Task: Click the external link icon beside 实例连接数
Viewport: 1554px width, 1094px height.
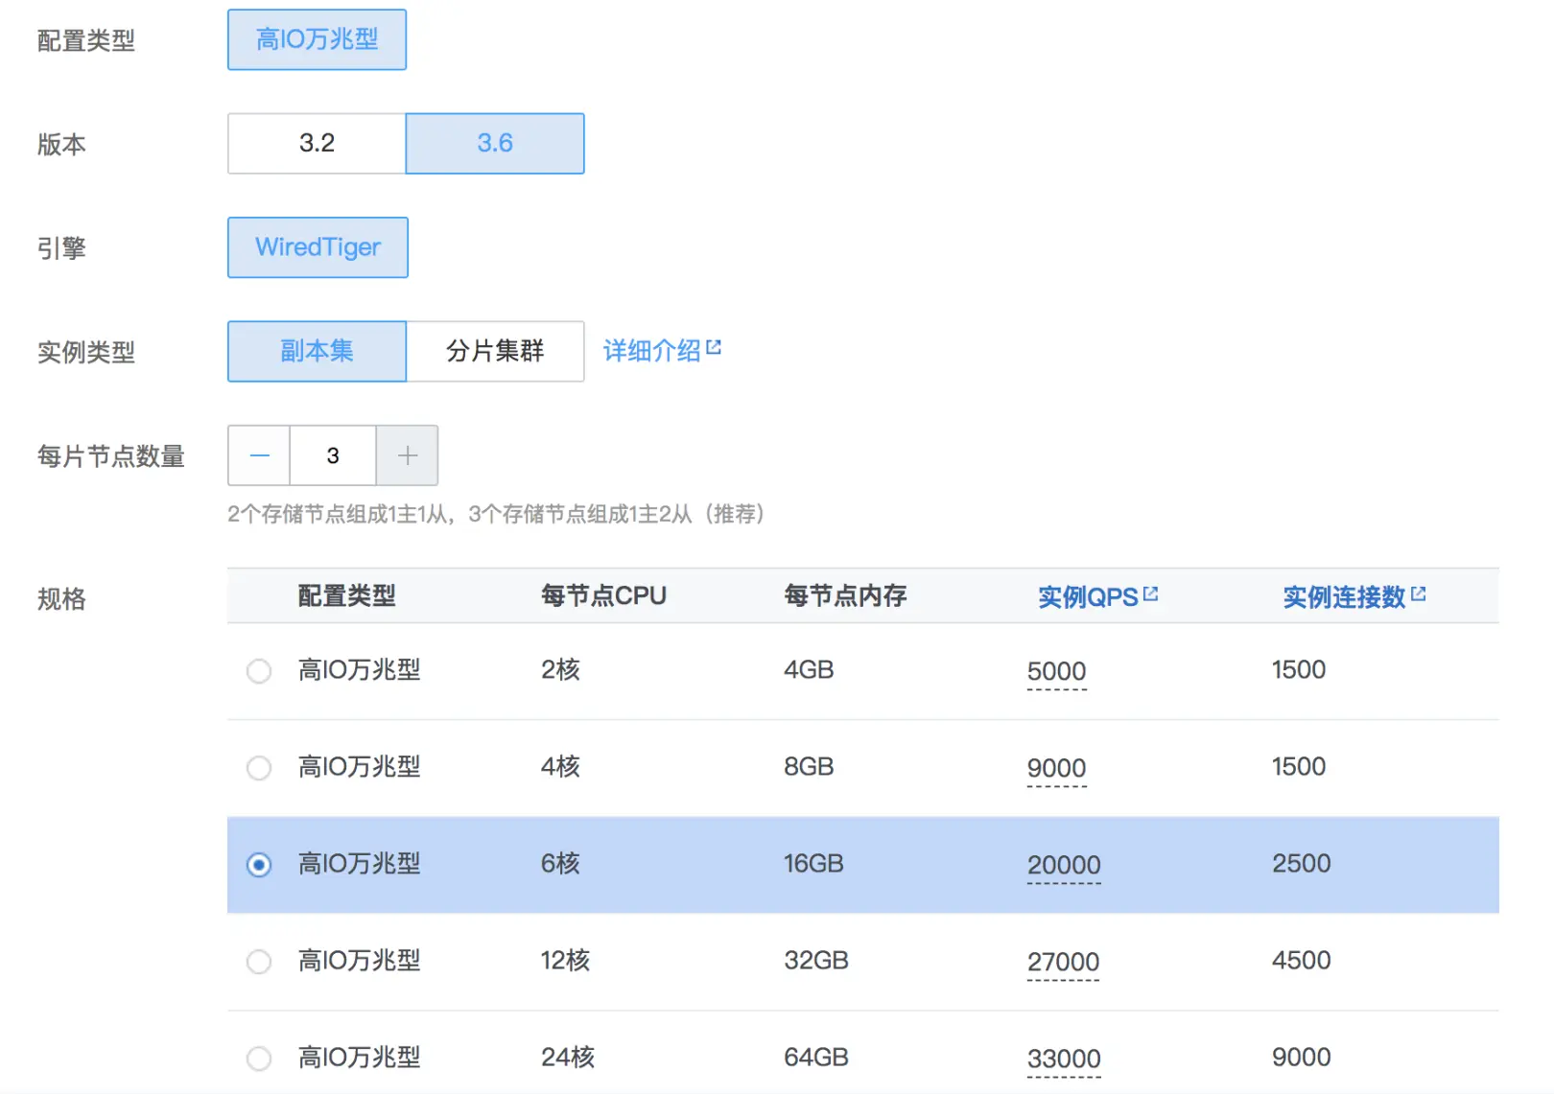Action: (1419, 594)
